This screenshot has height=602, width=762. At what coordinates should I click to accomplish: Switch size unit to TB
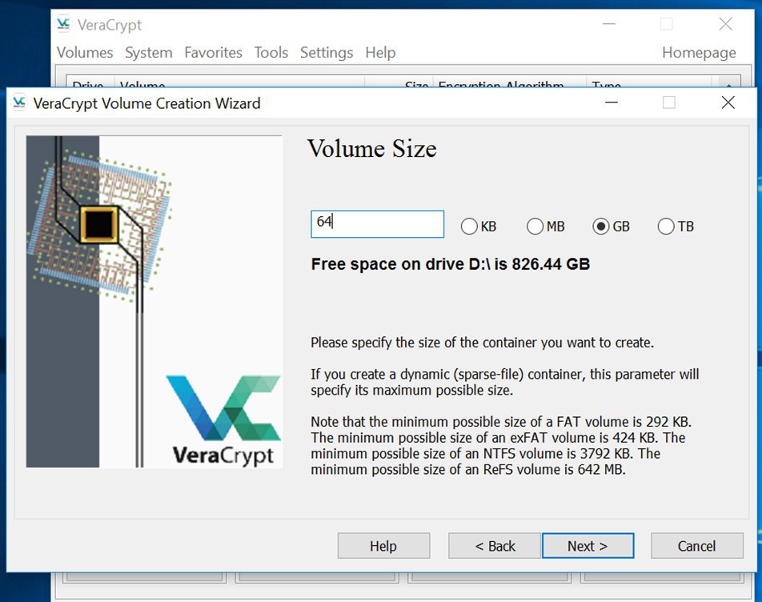666,227
